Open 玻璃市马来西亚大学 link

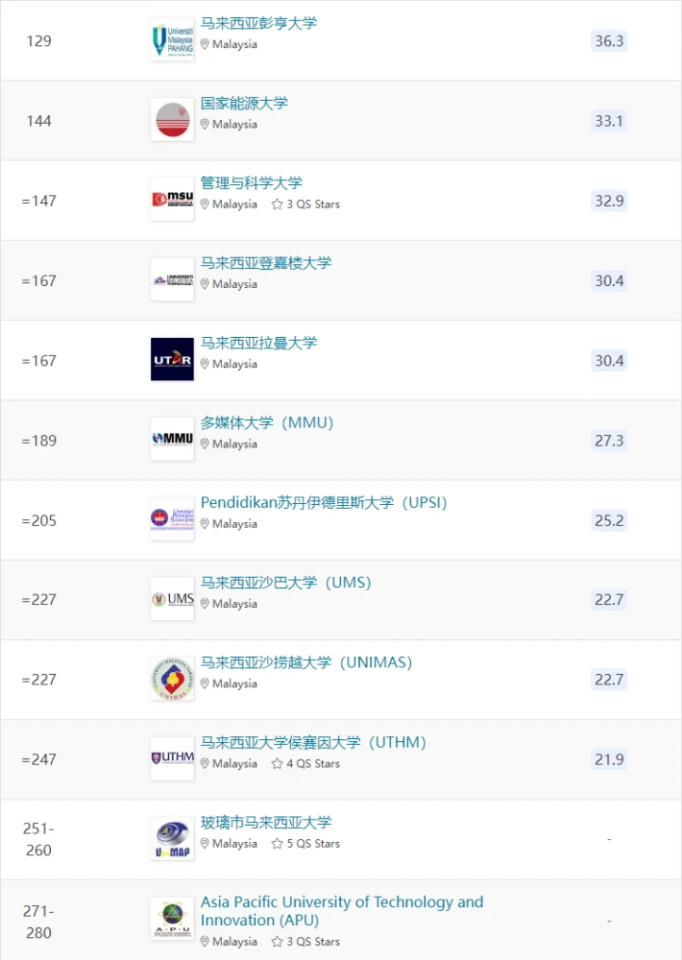click(x=266, y=823)
